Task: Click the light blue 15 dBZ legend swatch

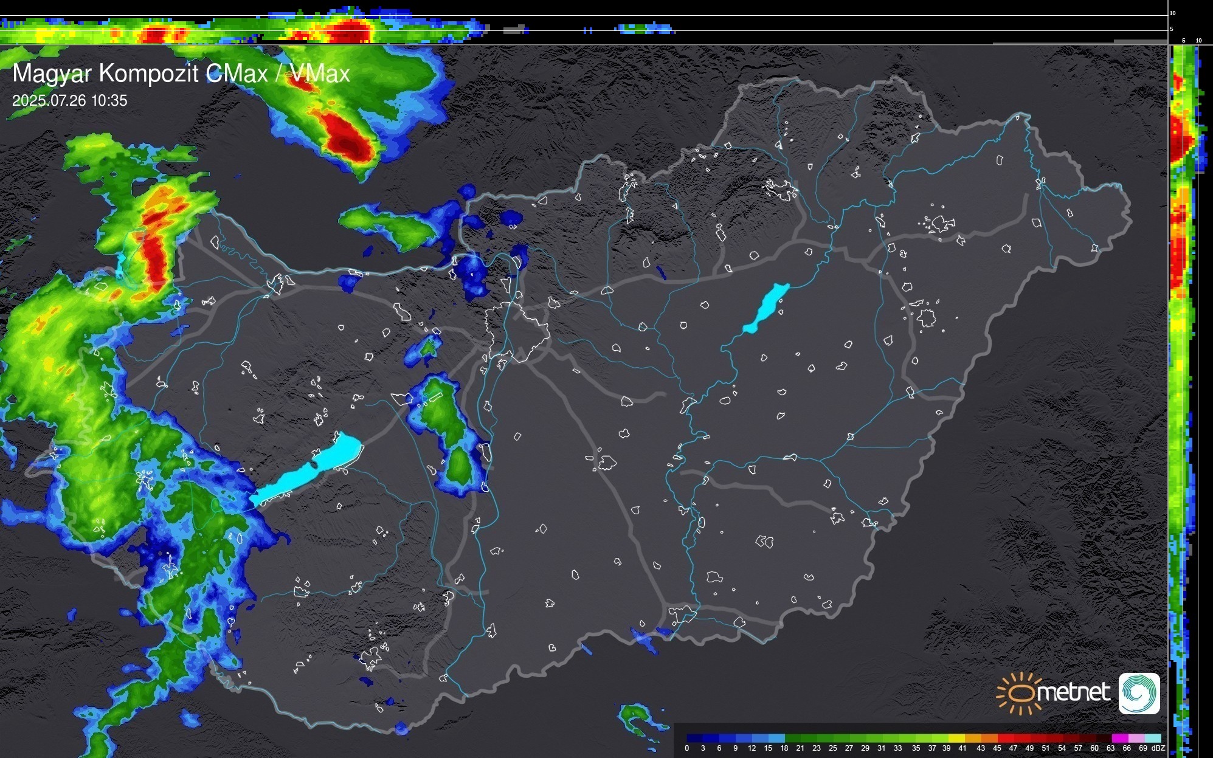Action: pyautogui.click(x=776, y=739)
